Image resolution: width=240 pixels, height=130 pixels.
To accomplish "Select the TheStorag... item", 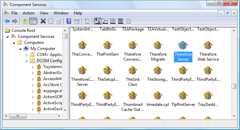I will click(158, 74).
